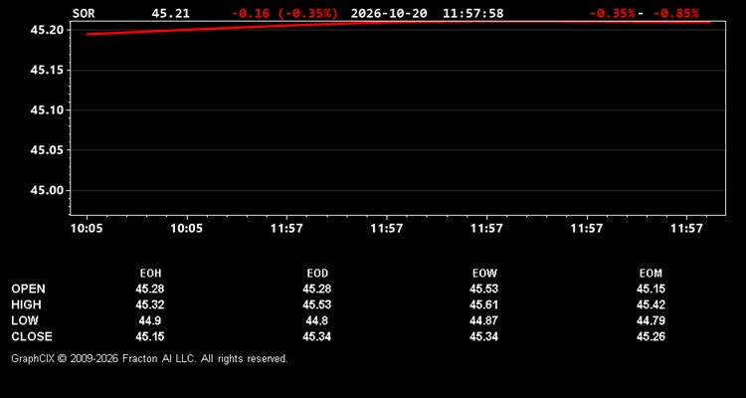Click the OPEN row label
Image resolution: width=746 pixels, height=398 pixels.
pyautogui.click(x=29, y=289)
